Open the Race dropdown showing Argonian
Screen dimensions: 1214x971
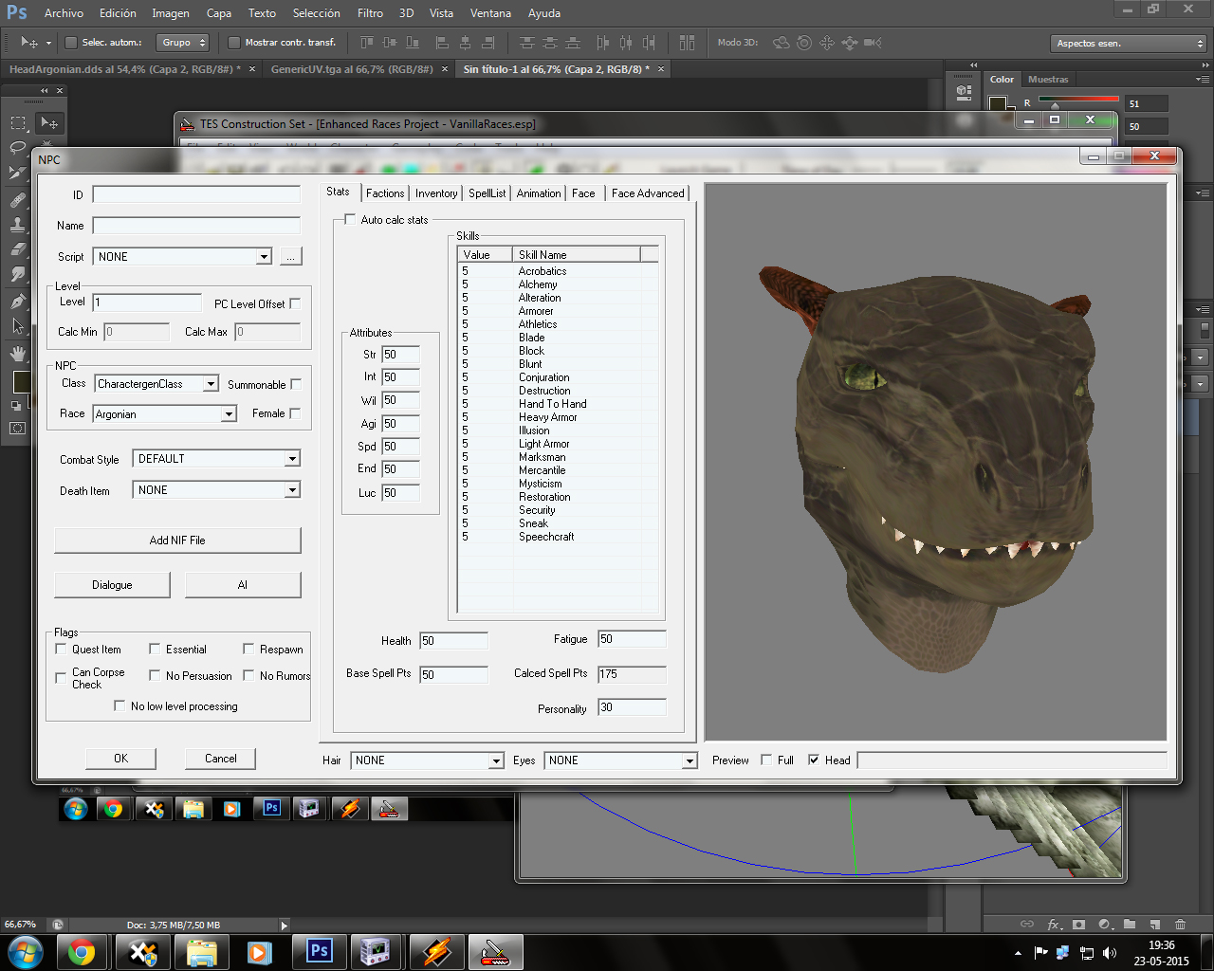tap(229, 414)
